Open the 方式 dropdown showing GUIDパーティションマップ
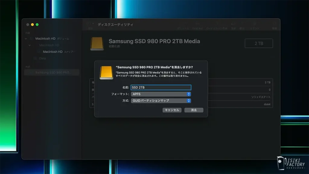Screen dimensions: 309x174 tap(161, 101)
